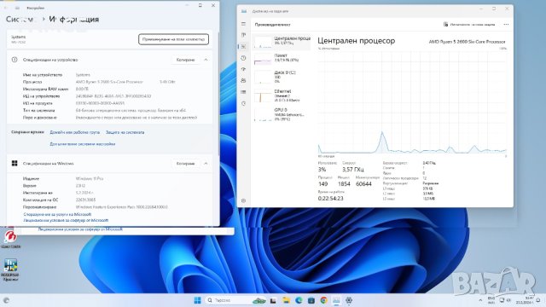Open Microsoft Edge from taskbar
Image resolution: width=546 pixels, height=307 pixels.
tap(299, 300)
